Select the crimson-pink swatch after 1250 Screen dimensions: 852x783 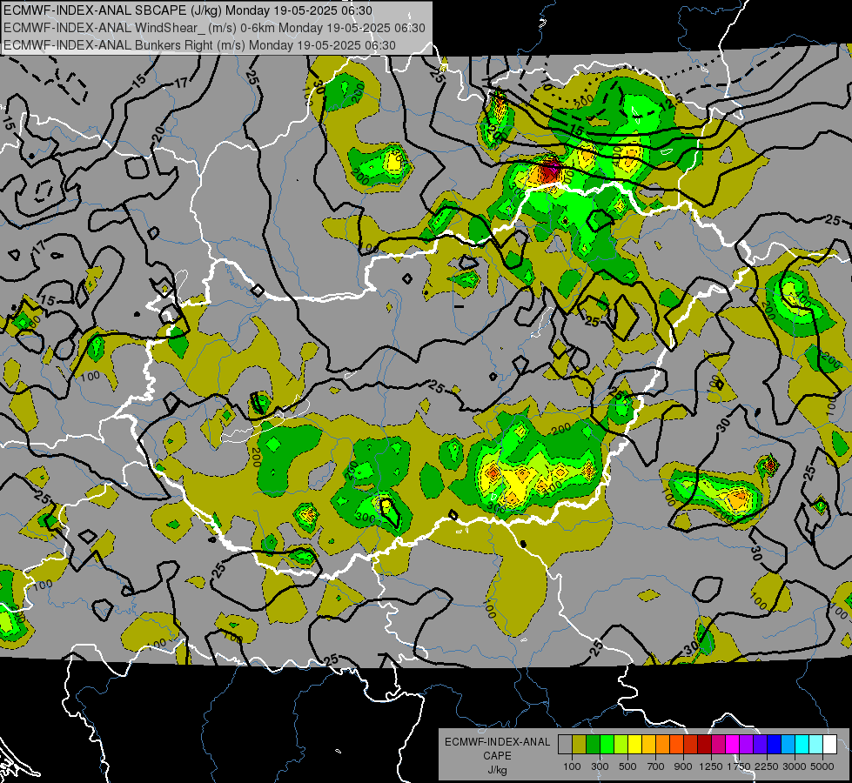(x=719, y=744)
